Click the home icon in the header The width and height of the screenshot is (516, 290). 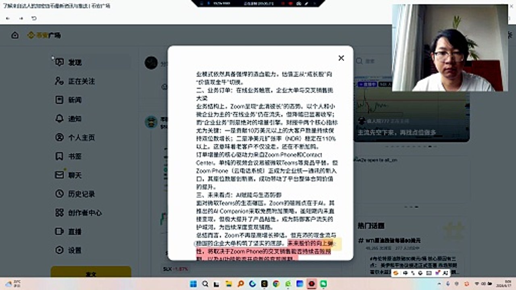pyautogui.click(x=15, y=35)
